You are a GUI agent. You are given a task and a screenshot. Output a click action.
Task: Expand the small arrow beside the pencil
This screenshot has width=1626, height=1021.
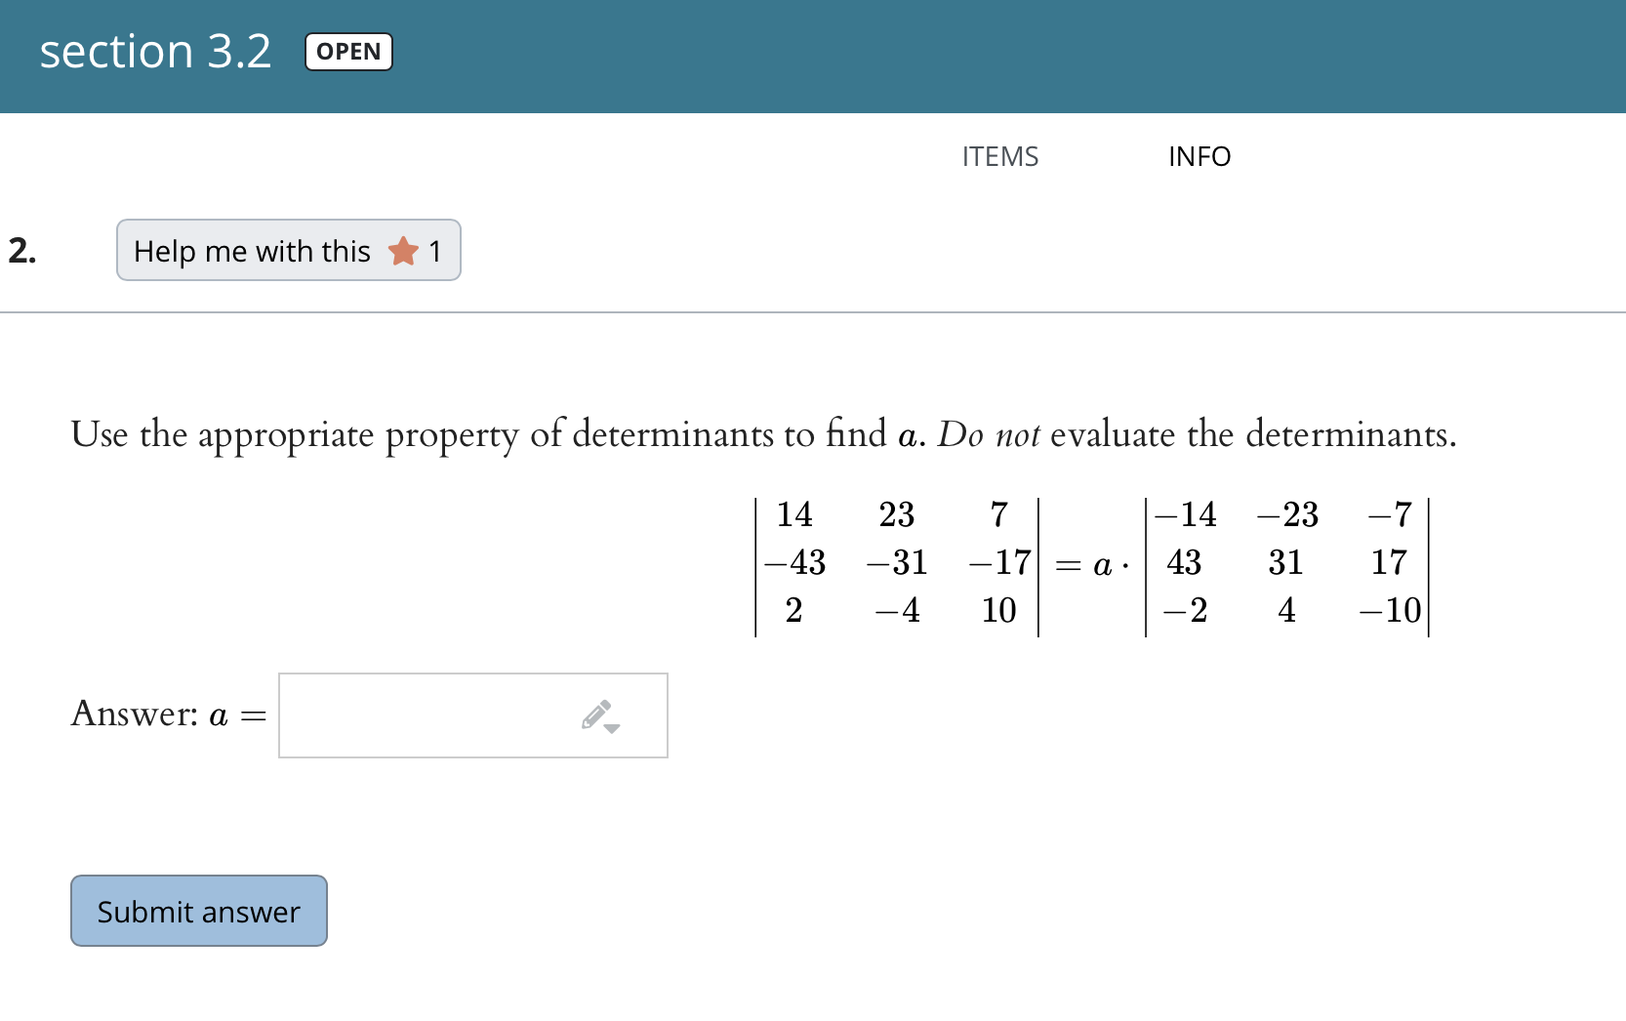coord(612,728)
